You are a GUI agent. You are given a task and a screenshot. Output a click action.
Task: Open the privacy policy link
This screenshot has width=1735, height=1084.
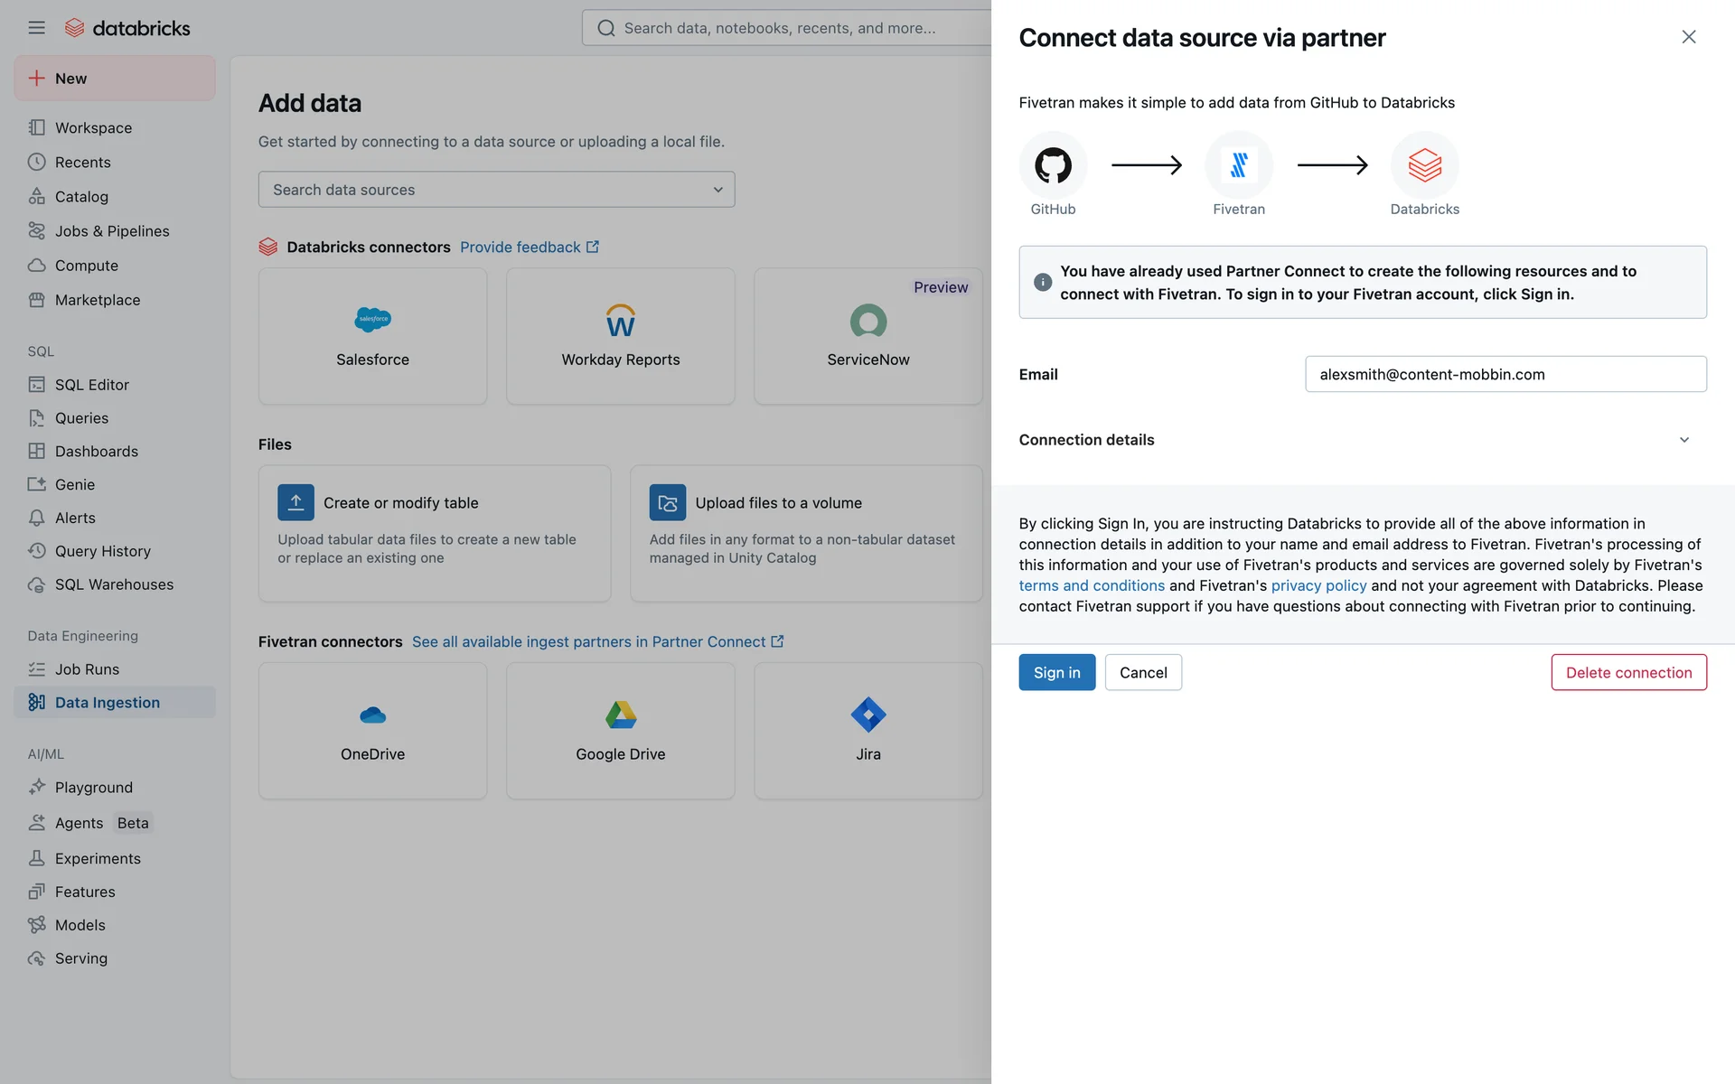(1318, 585)
